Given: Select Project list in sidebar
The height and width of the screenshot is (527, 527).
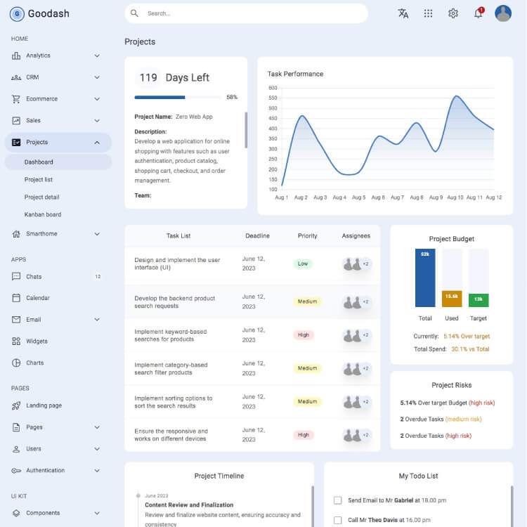Looking at the screenshot, I should point(39,180).
